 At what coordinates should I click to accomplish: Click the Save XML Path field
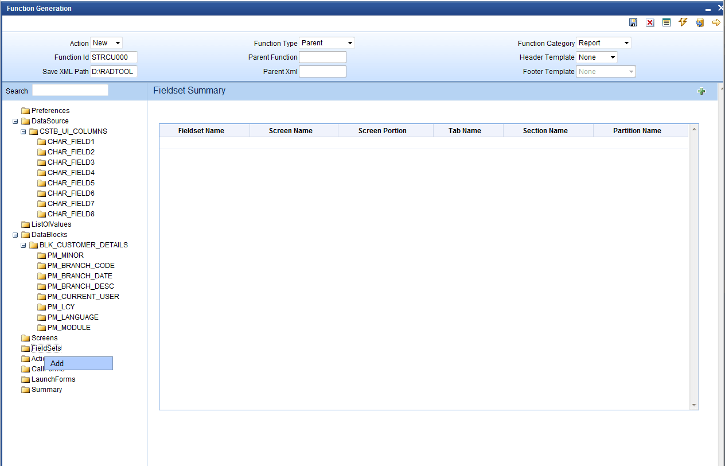pos(114,72)
